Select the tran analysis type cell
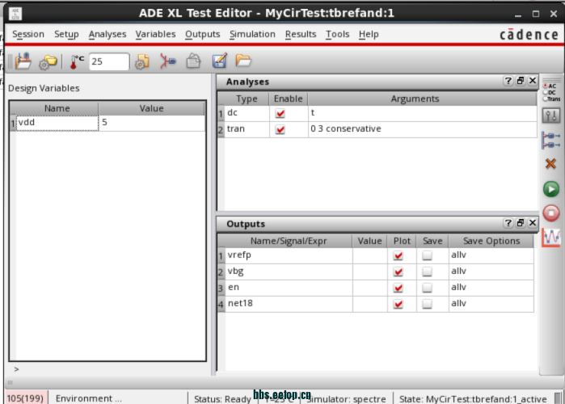This screenshot has width=565, height=404. [247, 129]
